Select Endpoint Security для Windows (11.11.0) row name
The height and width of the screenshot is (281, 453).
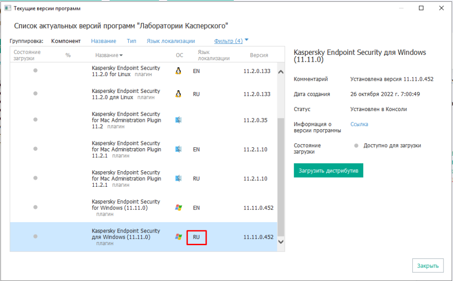(126, 237)
